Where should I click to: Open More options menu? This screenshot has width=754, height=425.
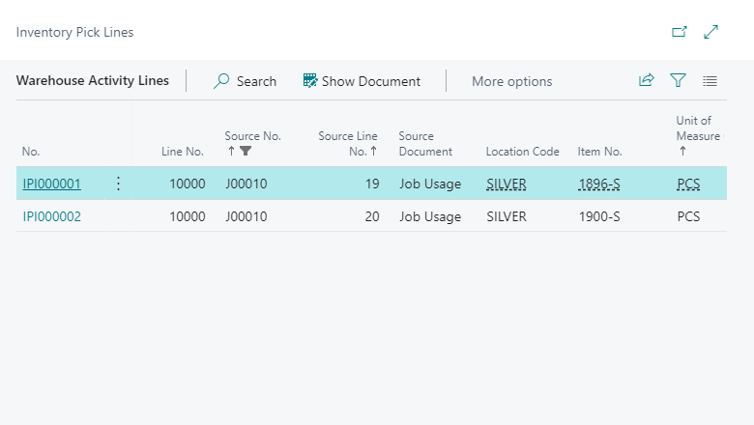pos(511,82)
